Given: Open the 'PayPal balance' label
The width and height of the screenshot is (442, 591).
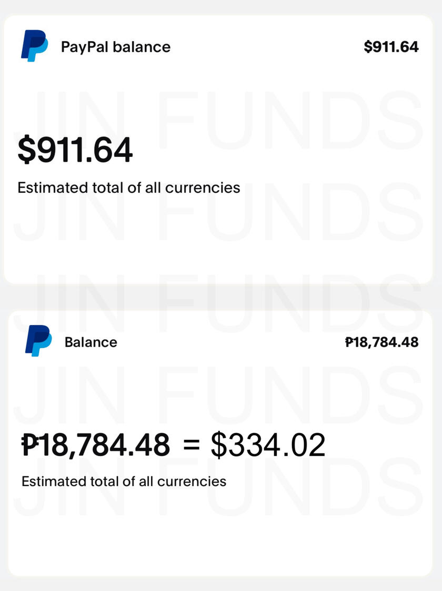Looking at the screenshot, I should point(116,47).
